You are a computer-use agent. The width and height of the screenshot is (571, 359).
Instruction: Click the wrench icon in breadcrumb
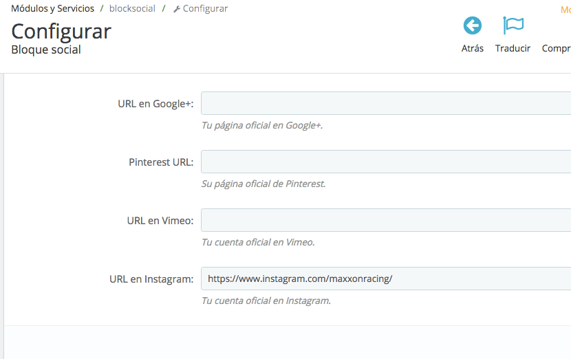click(x=177, y=9)
